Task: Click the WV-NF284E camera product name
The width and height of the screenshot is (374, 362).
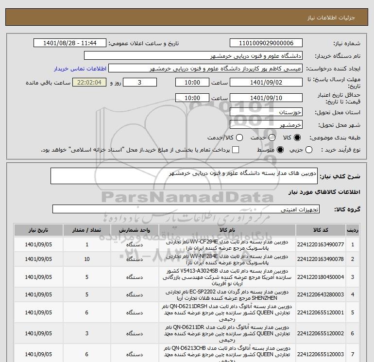Action: (x=227, y=259)
